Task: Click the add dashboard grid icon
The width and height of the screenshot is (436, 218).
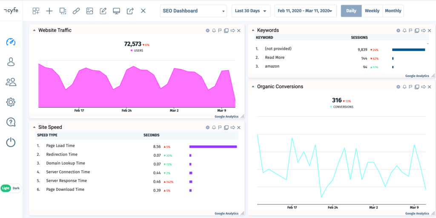Action: pyautogui.click(x=36, y=11)
